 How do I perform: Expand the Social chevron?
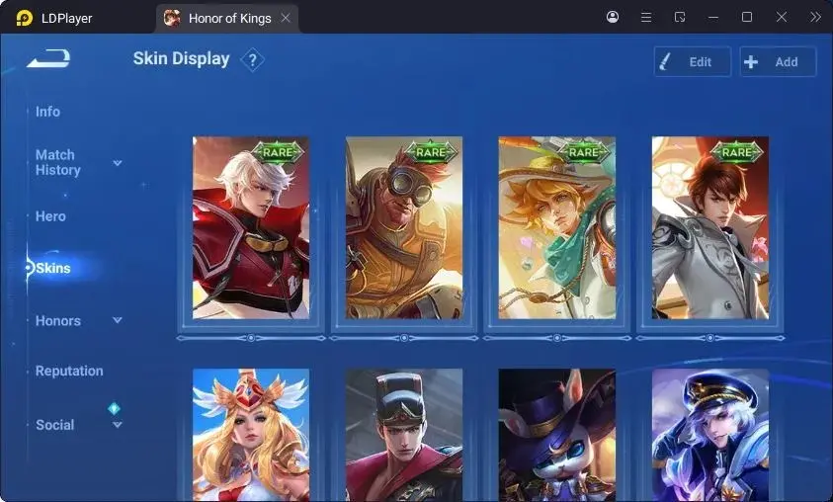coord(118,425)
